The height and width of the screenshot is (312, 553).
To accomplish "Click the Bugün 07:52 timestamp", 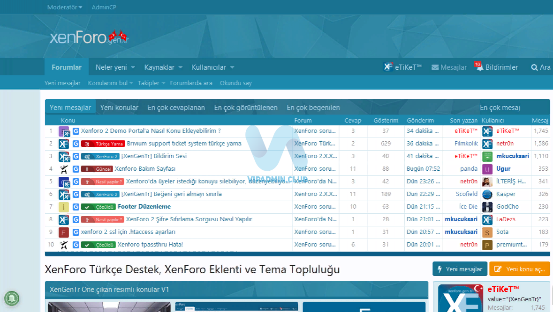I will (423, 169).
